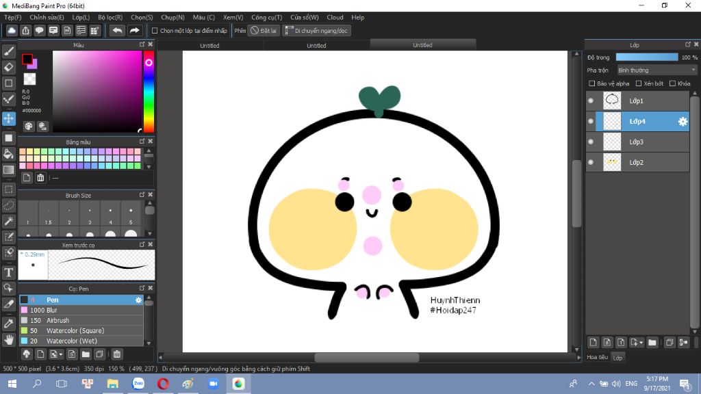Viewport: 701px width, 394px height.
Task: Click the Undo arrow in toolbar
Action: [x=117, y=30]
